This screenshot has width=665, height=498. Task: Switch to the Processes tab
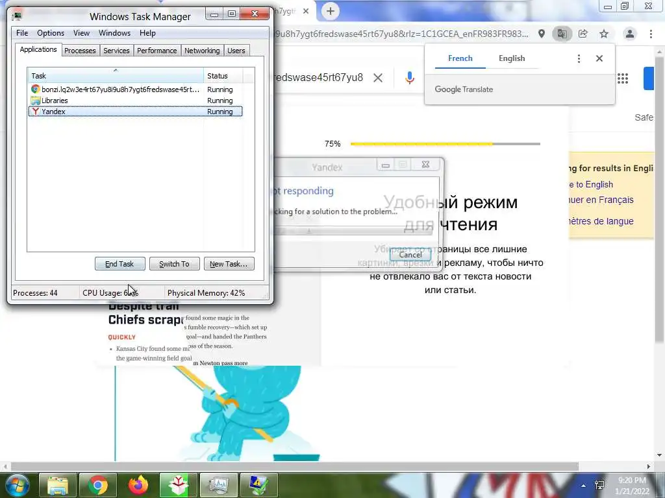(80, 51)
